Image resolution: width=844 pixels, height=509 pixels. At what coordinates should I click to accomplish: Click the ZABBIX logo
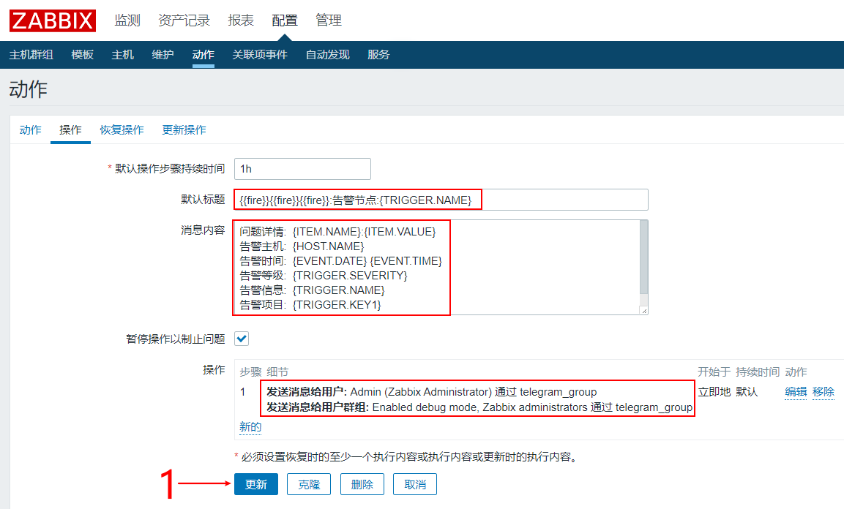[52, 20]
